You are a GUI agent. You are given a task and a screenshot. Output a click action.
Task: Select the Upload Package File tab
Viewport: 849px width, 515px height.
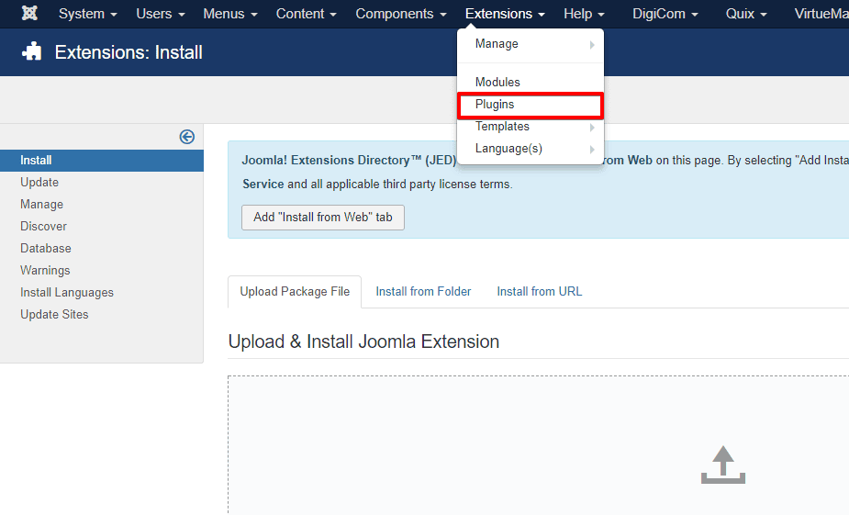295,291
